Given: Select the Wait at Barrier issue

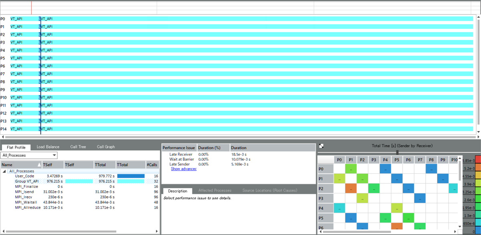Looking at the screenshot, I should [182, 159].
